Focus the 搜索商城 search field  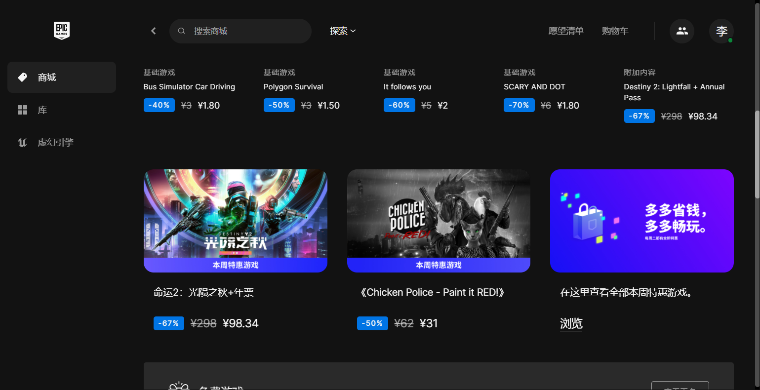point(240,31)
